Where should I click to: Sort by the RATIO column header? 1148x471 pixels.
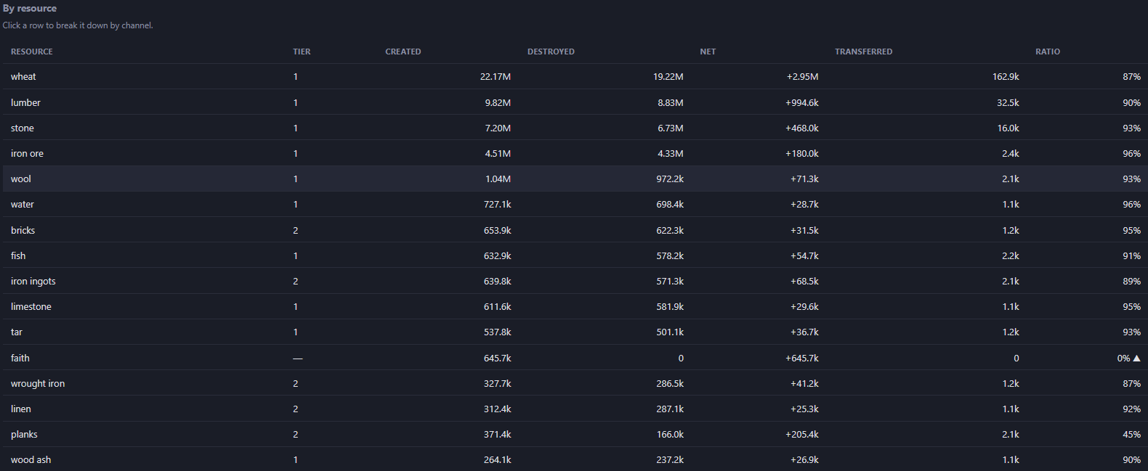pos(1048,52)
